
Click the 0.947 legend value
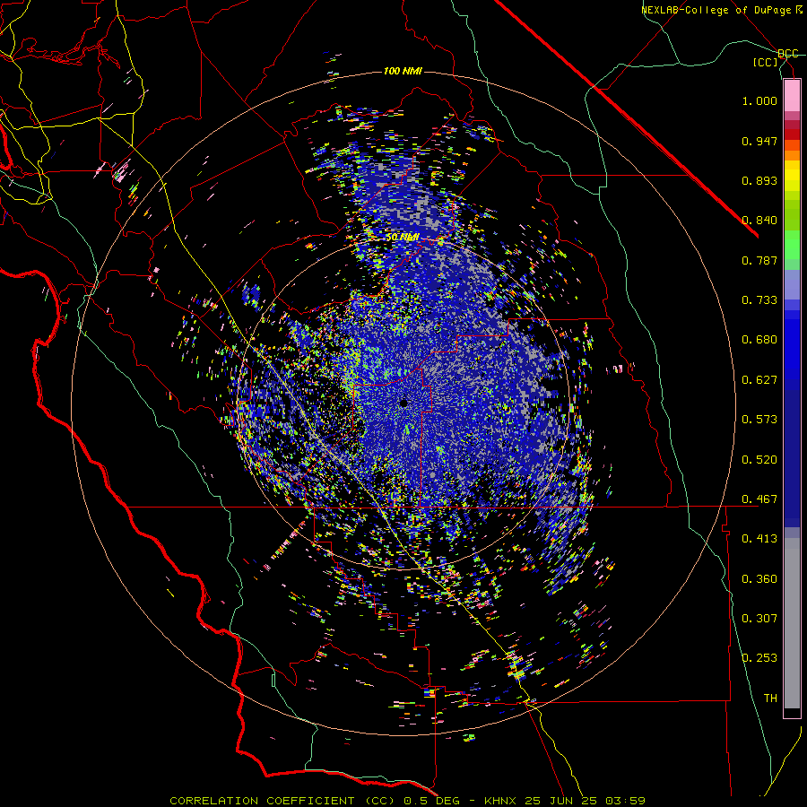click(x=759, y=141)
